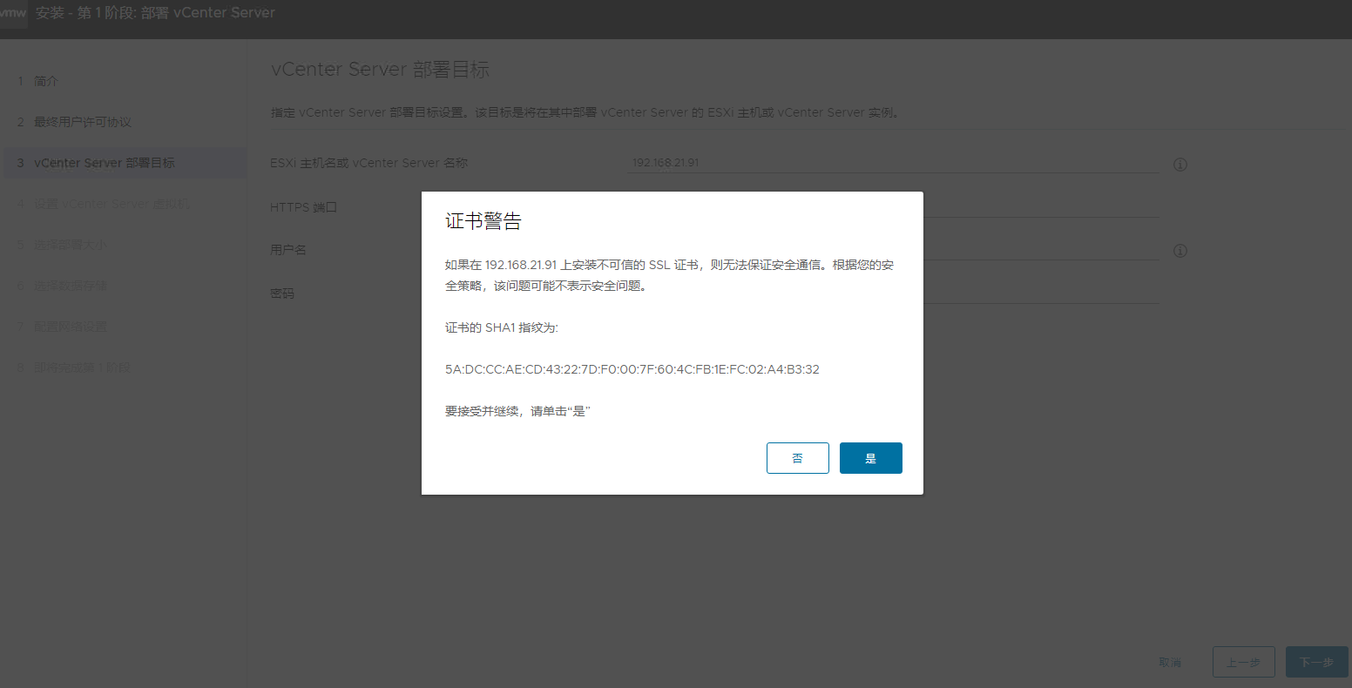This screenshot has height=688, width=1352.
Task: Click the 安装 - 第 1 阶段 window title
Action: (x=155, y=13)
